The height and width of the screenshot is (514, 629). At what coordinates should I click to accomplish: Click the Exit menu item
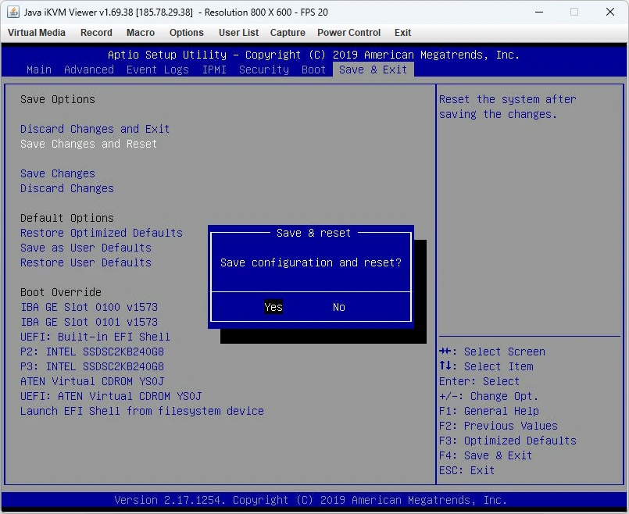pos(402,33)
